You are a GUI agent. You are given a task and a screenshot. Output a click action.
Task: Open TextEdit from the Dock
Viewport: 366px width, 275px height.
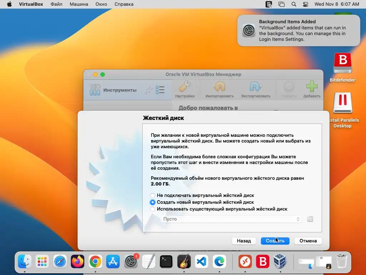148,261
